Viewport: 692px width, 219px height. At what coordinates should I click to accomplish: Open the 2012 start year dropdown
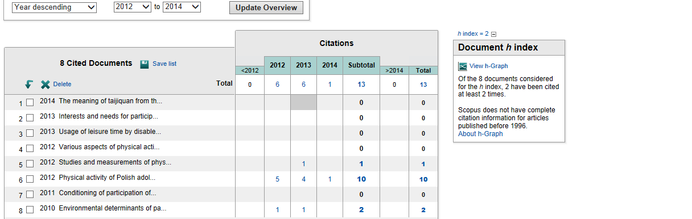pos(132,7)
